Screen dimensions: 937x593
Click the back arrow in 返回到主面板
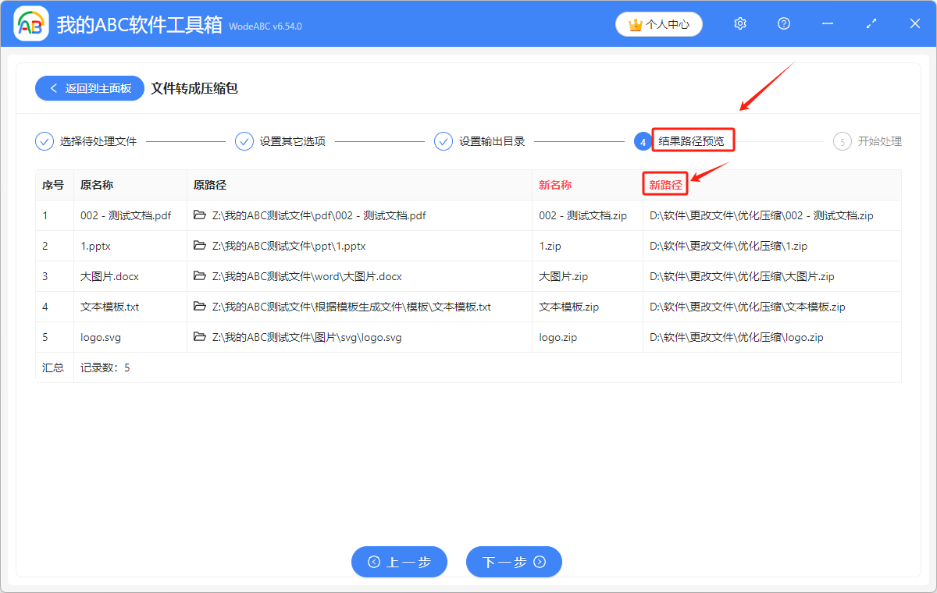point(55,87)
